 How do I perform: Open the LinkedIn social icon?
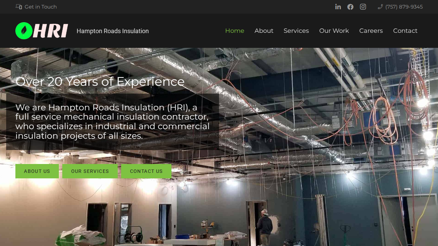[x=338, y=7]
